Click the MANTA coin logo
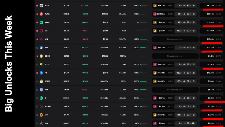225x127 pixels. click(x=41, y=106)
